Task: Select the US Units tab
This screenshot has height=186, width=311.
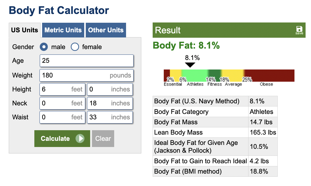Action: coord(25,30)
